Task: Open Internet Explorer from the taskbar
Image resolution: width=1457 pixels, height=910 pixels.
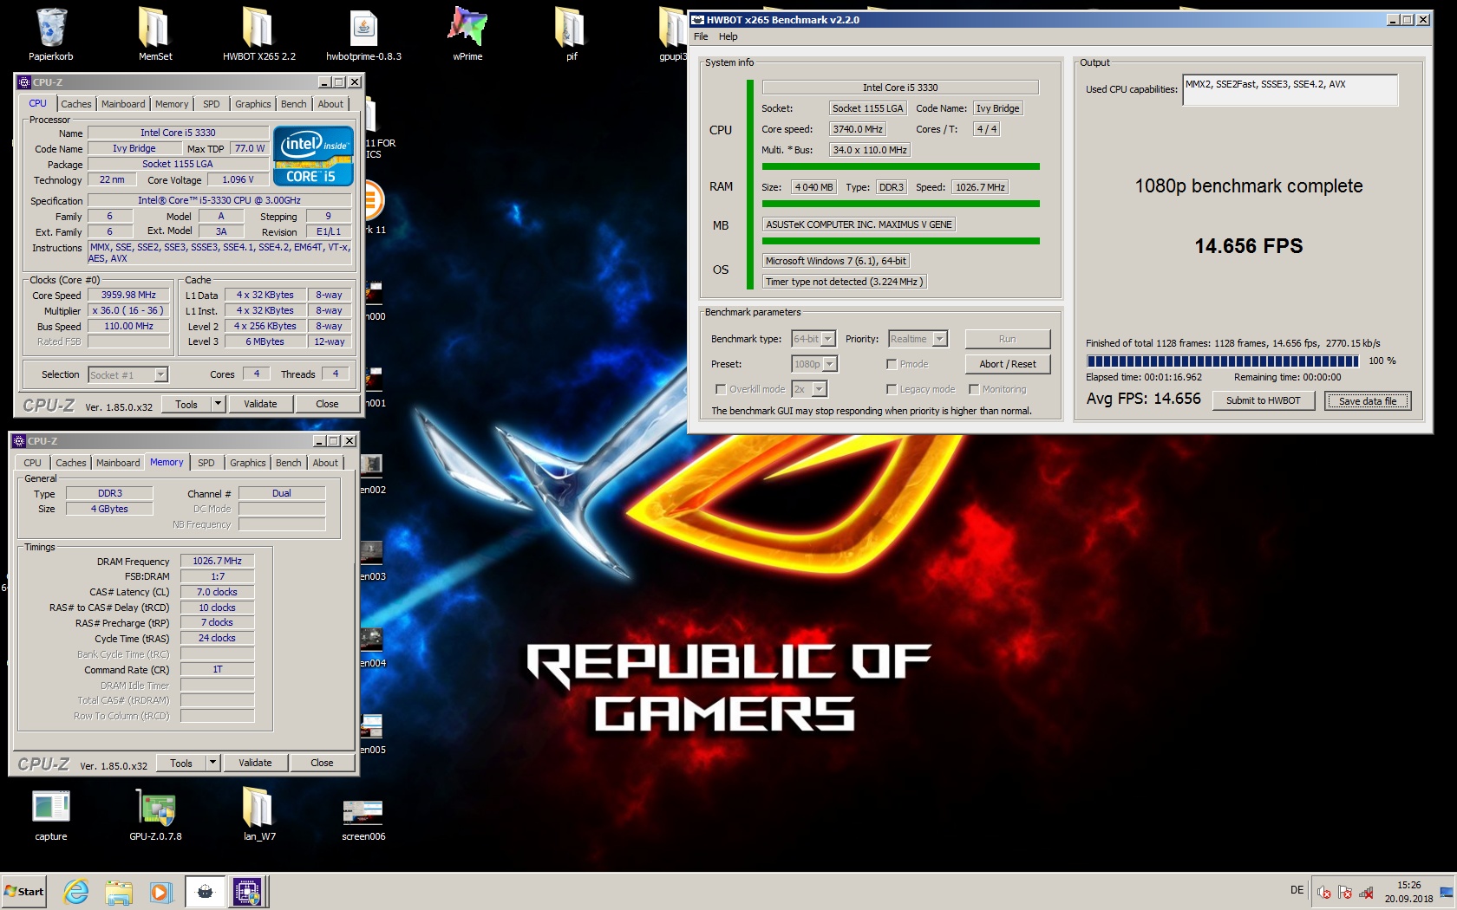Action: (x=76, y=892)
